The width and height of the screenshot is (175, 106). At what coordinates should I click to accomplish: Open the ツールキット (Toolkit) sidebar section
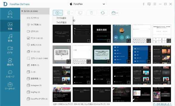[10, 86]
